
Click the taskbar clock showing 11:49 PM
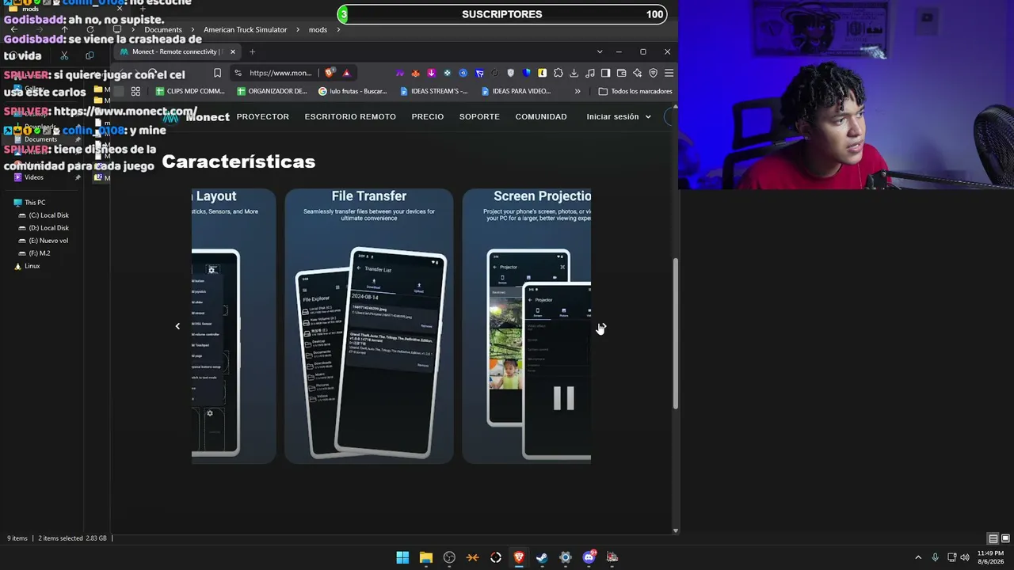tap(990, 557)
